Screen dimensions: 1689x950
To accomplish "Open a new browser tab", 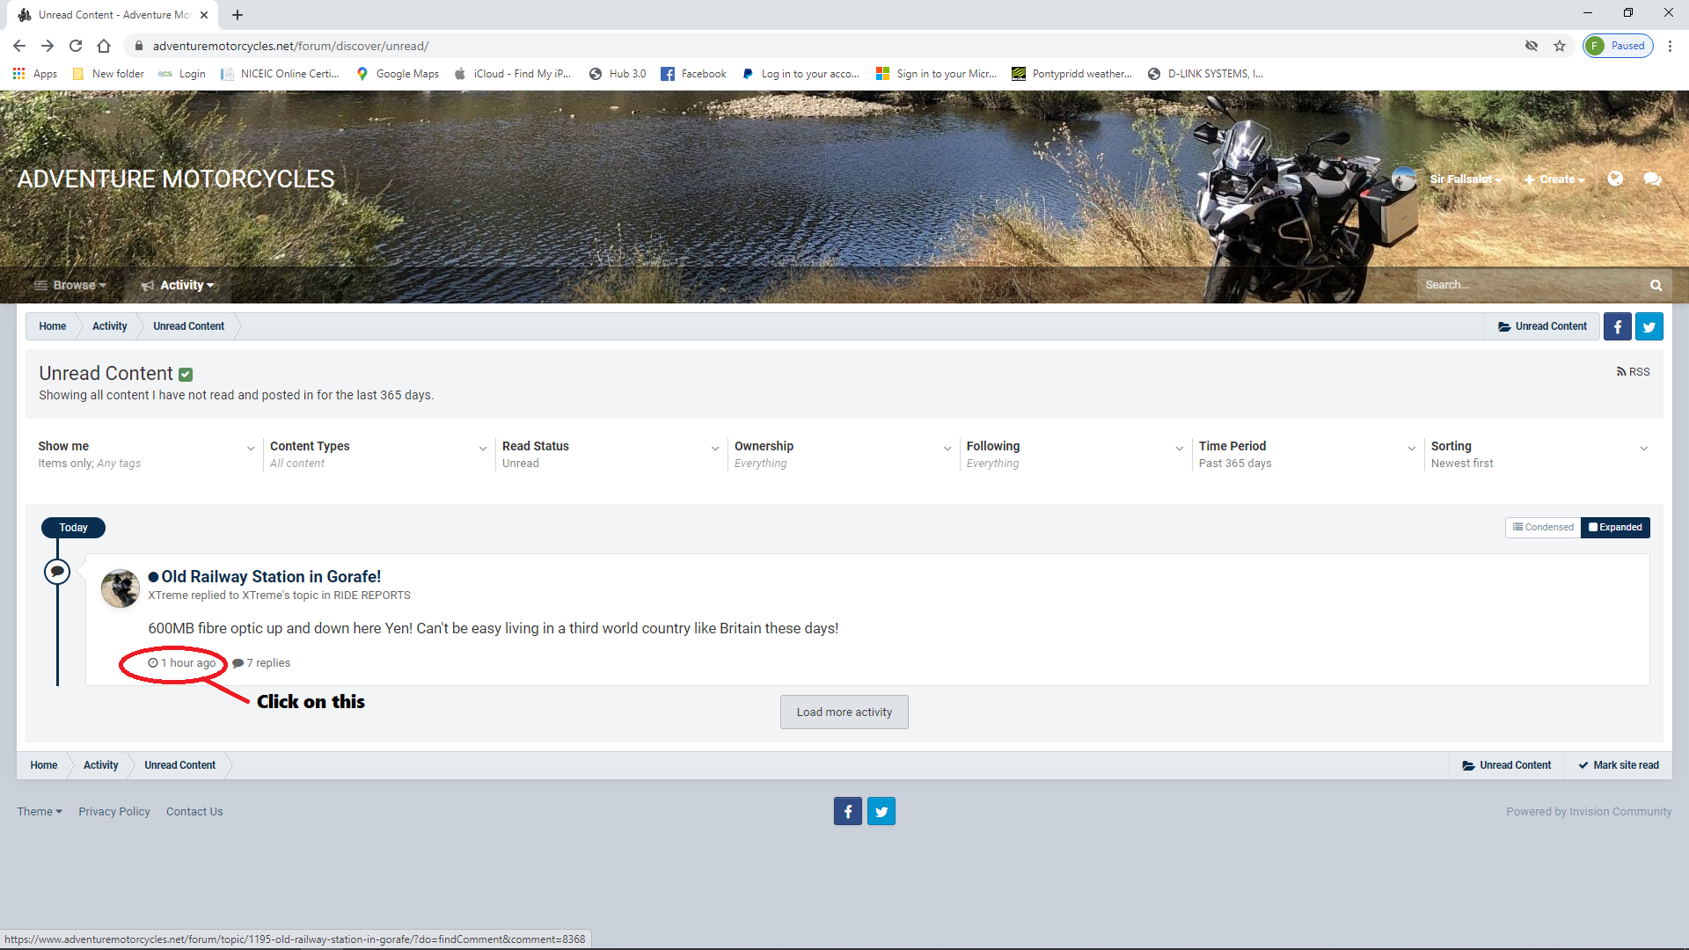I will coord(238,15).
